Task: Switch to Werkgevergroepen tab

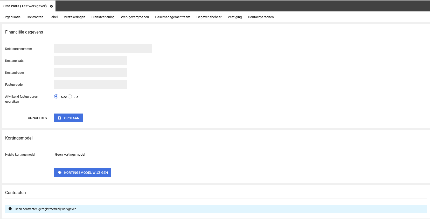Action: pyautogui.click(x=135, y=17)
